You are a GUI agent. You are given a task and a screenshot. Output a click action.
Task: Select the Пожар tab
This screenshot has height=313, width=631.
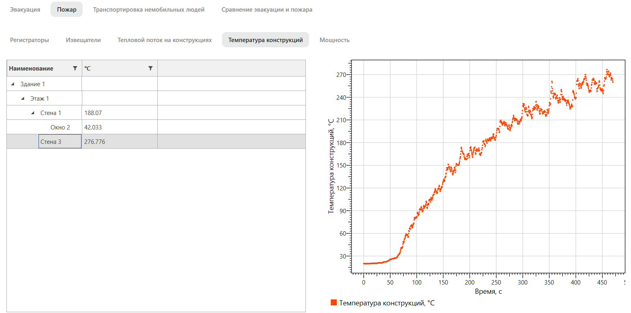(x=67, y=10)
